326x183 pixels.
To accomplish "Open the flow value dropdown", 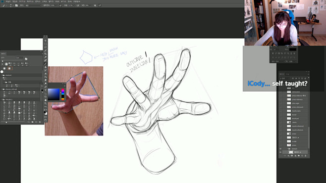I will [x=75, y=5].
